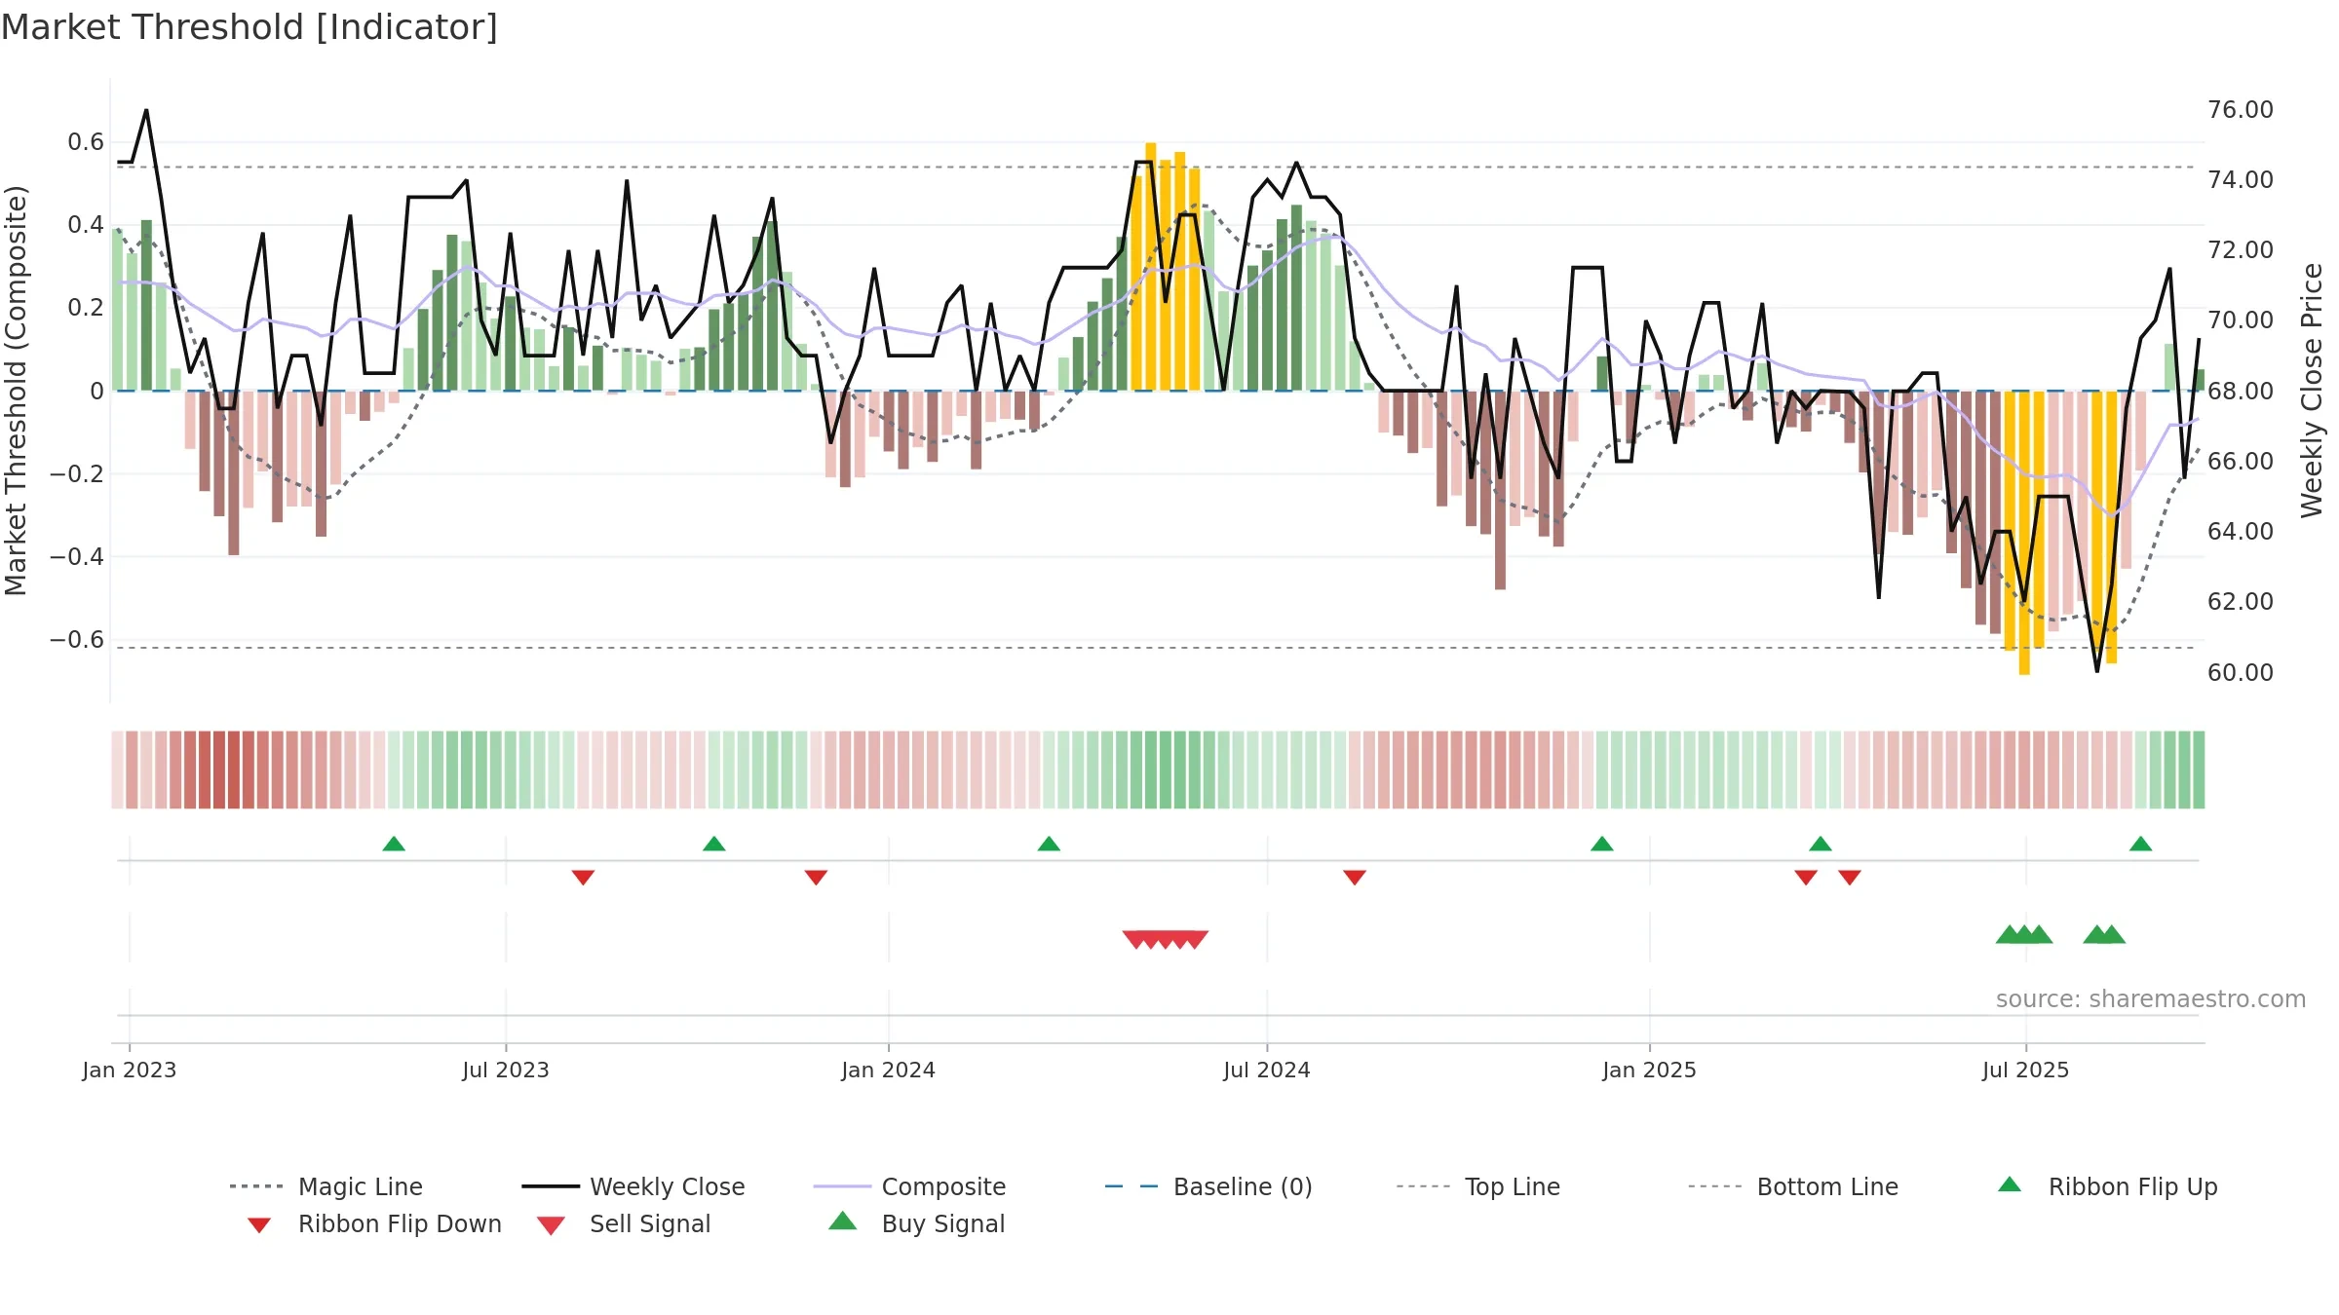
Task: Click the 'Jan 2024' x-axis label
Action: [889, 1070]
